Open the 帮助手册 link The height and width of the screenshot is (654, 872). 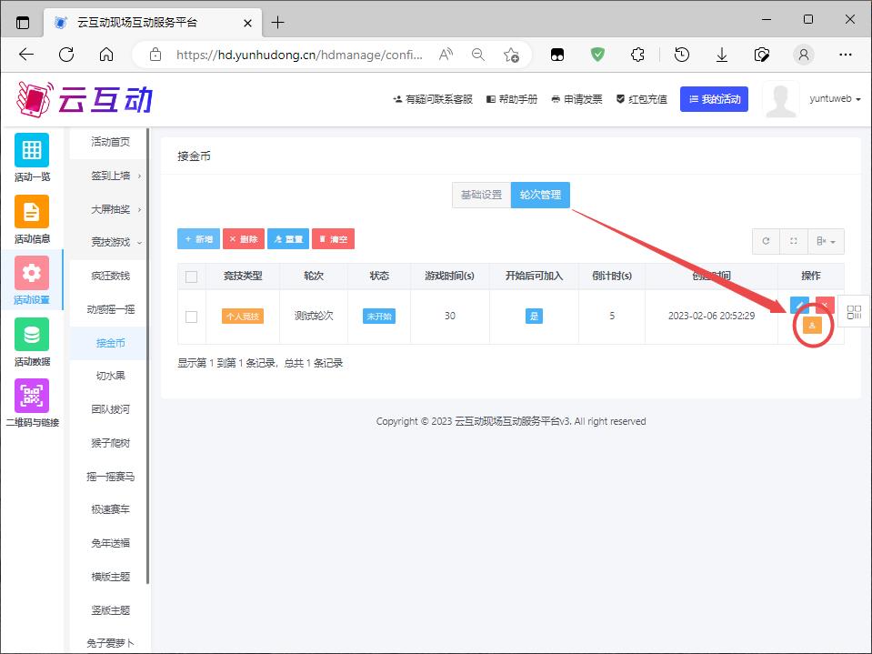tap(512, 99)
